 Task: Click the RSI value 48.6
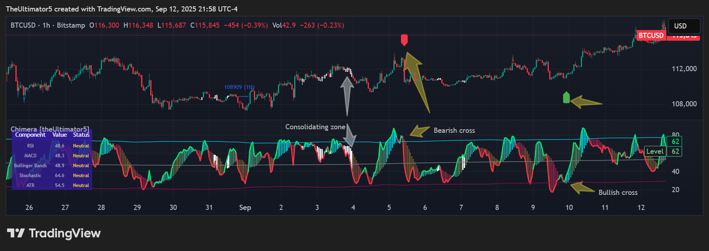[60, 146]
